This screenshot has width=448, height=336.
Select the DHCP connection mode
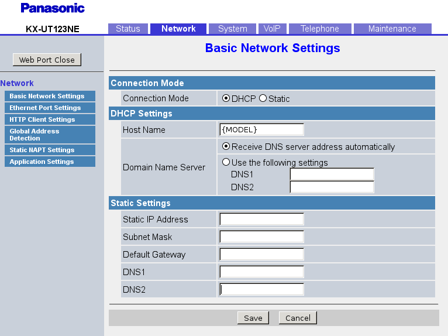226,98
